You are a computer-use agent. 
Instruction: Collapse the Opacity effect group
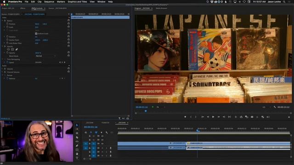(x=2, y=46)
